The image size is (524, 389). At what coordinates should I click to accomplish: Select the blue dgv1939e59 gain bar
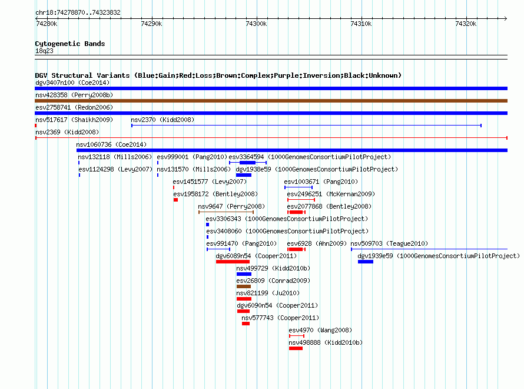click(x=366, y=262)
